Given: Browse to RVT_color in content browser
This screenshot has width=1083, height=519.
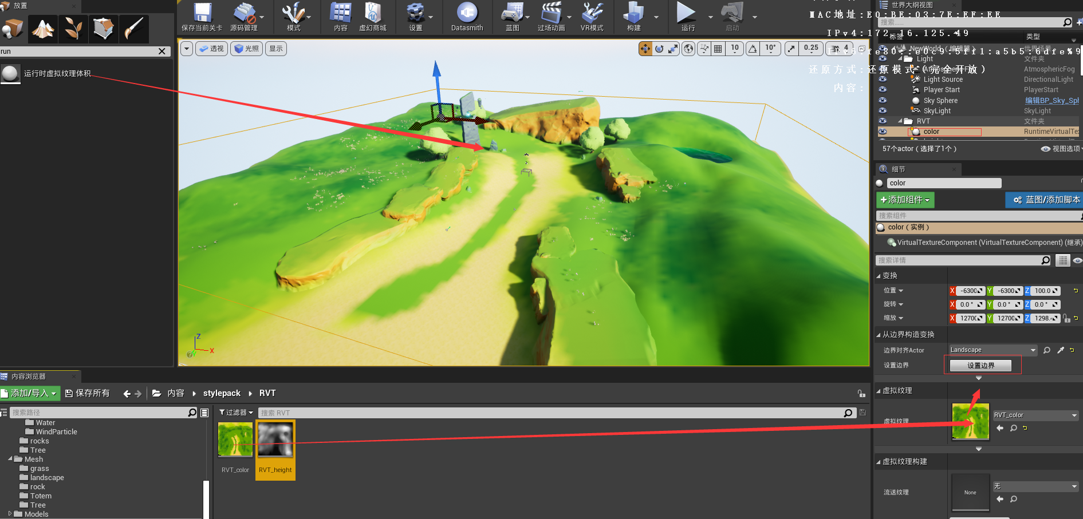Looking at the screenshot, I should 1014,428.
